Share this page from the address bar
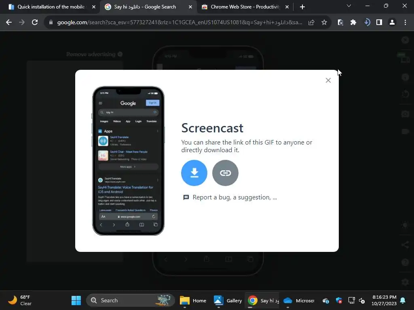The width and height of the screenshot is (414, 310). click(311, 23)
